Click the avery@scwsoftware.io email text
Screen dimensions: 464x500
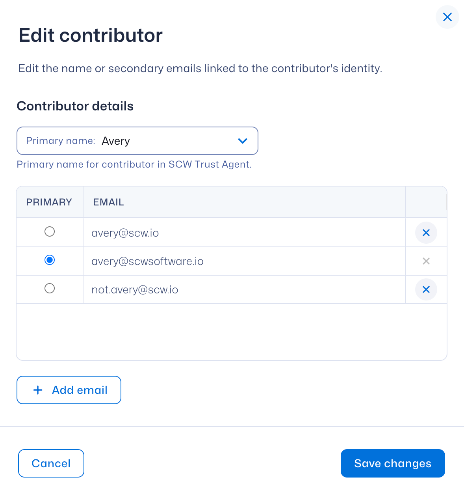[x=147, y=261]
